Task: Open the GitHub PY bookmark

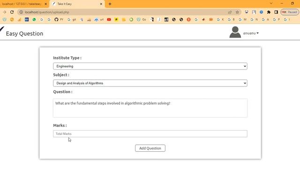Action: (x=59, y=20)
